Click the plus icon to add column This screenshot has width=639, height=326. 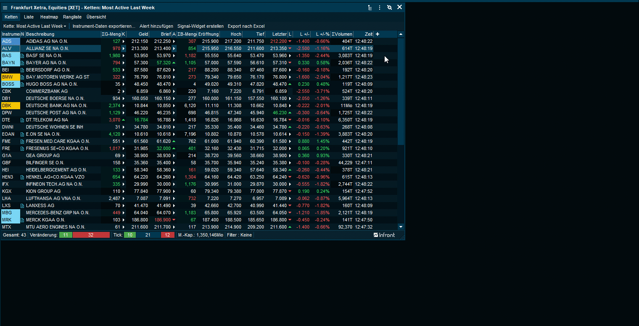click(x=378, y=34)
